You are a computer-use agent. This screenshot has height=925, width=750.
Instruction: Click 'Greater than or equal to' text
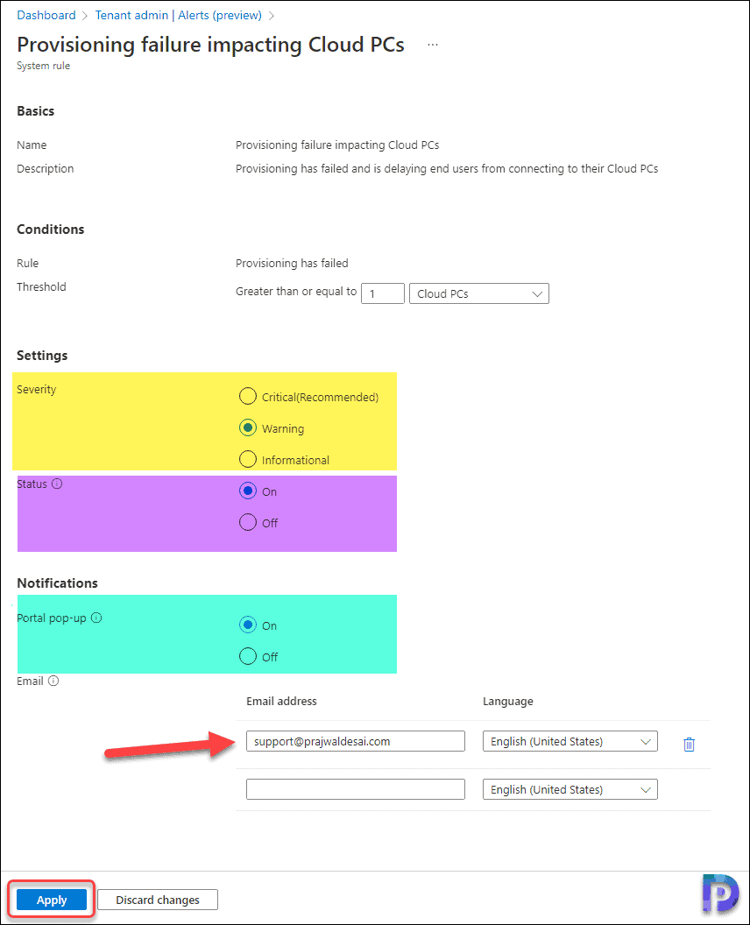(296, 292)
